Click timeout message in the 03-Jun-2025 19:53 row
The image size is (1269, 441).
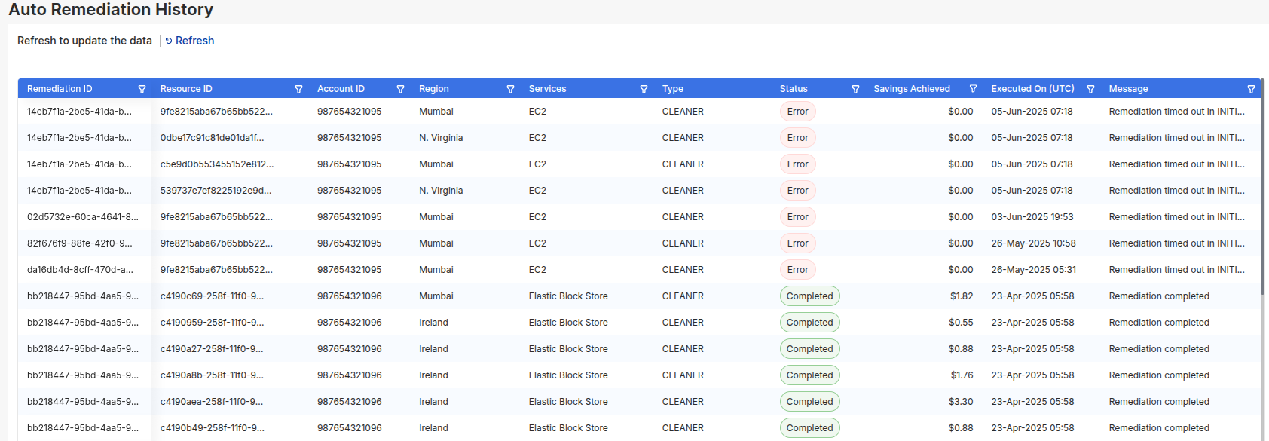(x=1176, y=217)
